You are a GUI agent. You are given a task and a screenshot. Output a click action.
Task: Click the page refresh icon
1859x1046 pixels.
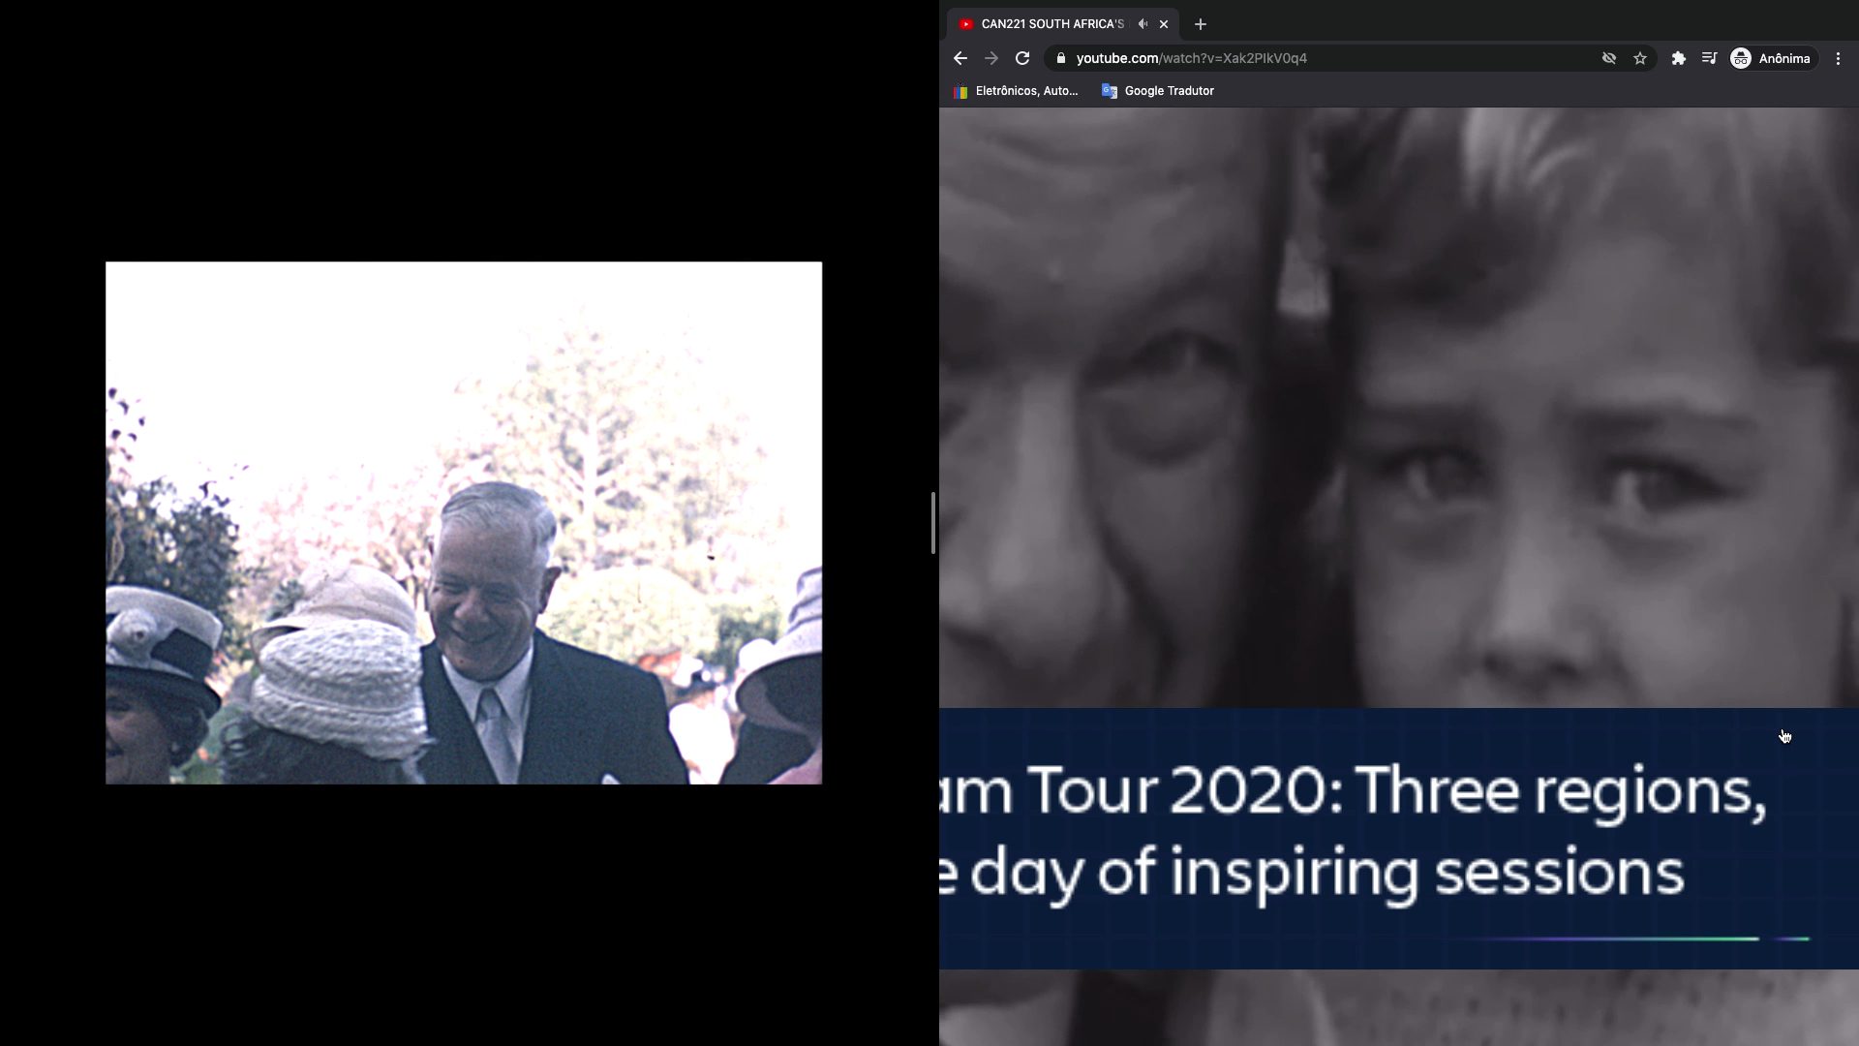1021,57
